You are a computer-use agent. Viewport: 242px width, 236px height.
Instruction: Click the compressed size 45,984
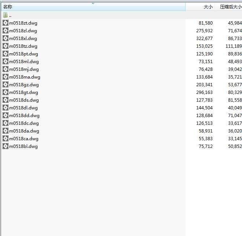(235, 23)
